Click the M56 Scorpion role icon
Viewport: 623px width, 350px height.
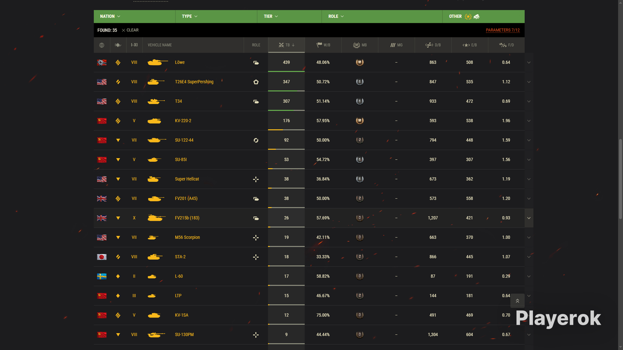[x=256, y=238]
